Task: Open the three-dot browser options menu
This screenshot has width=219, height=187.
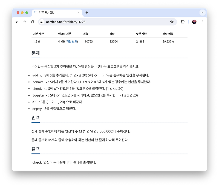Action: coord(202,22)
